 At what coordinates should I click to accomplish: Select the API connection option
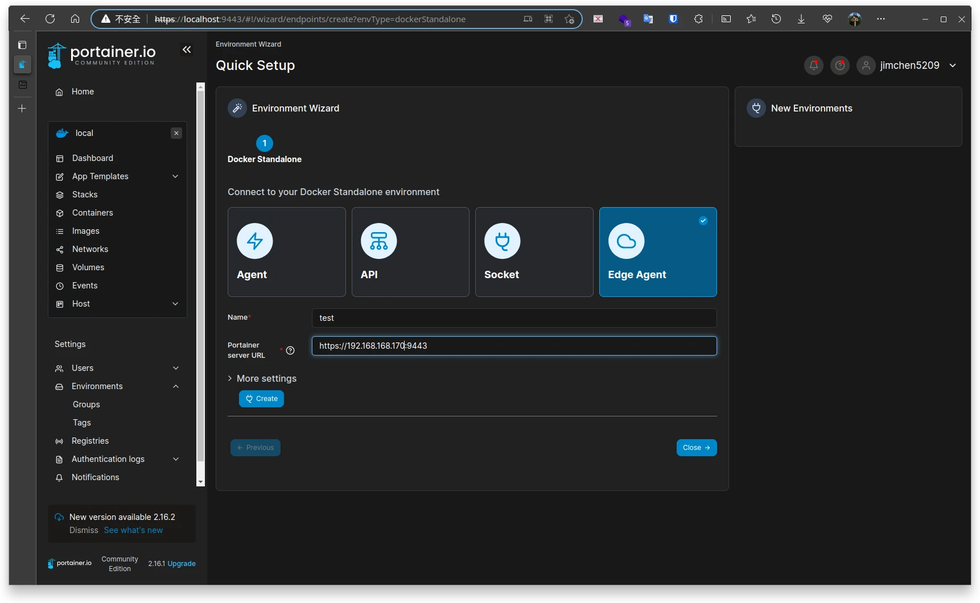click(x=410, y=252)
